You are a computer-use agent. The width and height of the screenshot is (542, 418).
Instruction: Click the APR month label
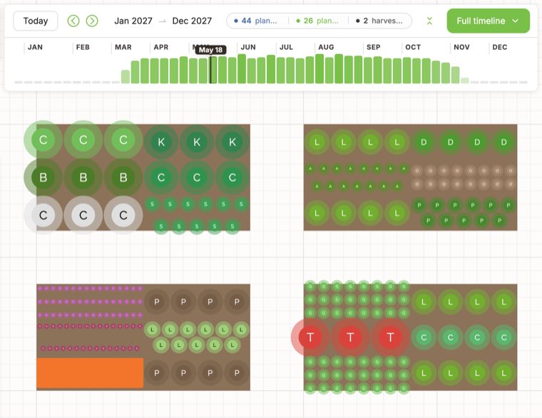coord(161,47)
